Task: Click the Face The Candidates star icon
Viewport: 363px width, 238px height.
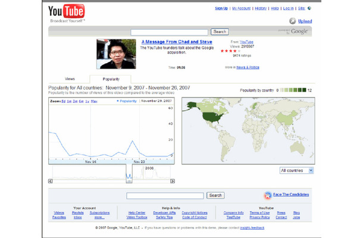Action: point(268,195)
